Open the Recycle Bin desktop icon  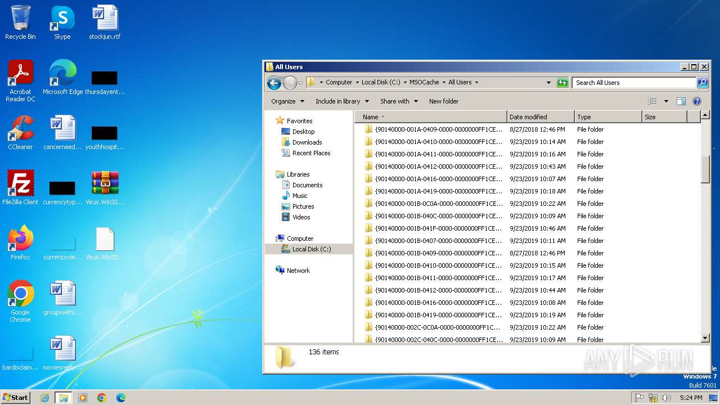(20, 22)
